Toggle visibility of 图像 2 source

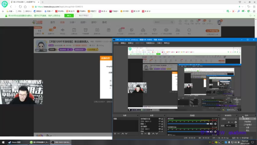159,124
